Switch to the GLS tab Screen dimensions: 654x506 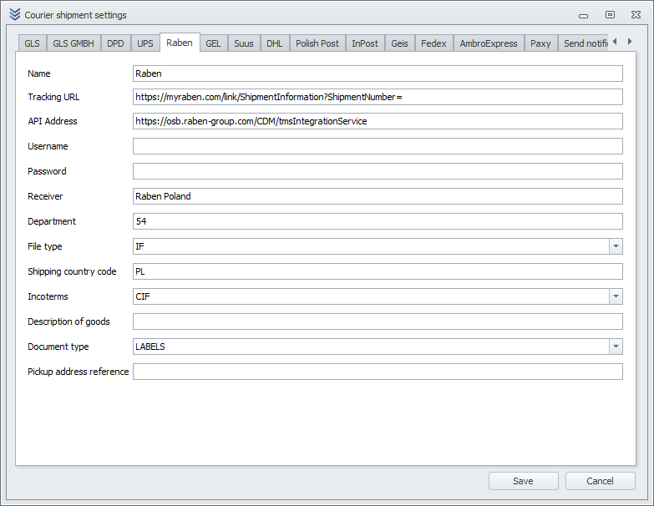[x=32, y=43]
